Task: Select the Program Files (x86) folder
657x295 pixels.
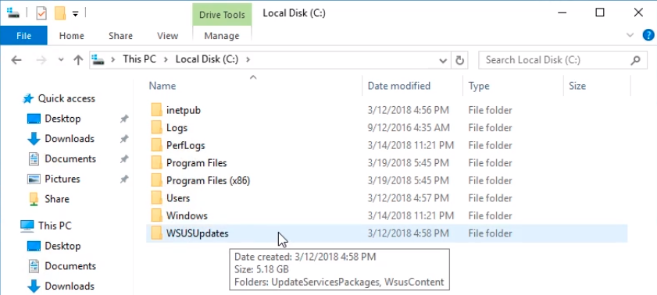Action: pyautogui.click(x=209, y=180)
